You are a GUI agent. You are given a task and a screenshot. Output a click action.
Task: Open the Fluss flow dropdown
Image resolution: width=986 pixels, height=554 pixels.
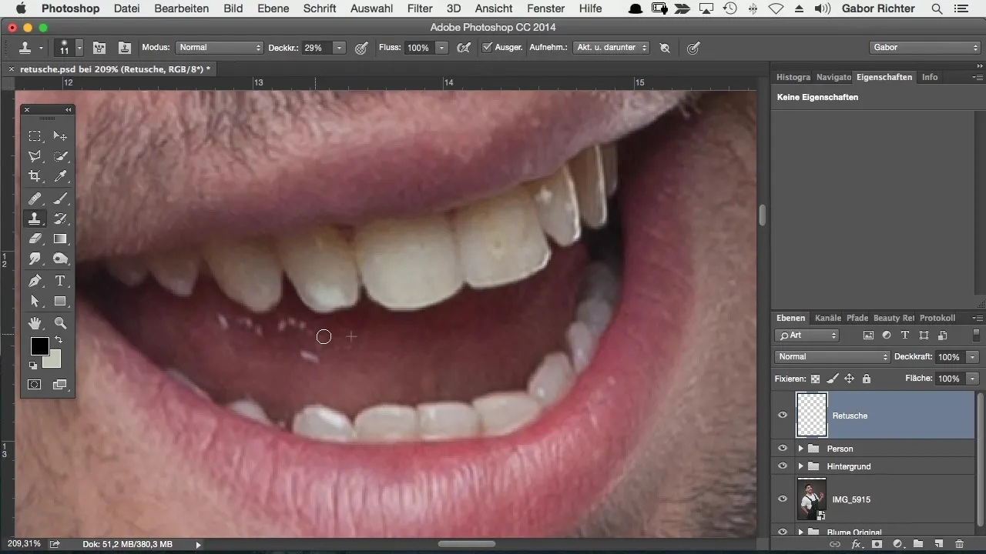[442, 48]
